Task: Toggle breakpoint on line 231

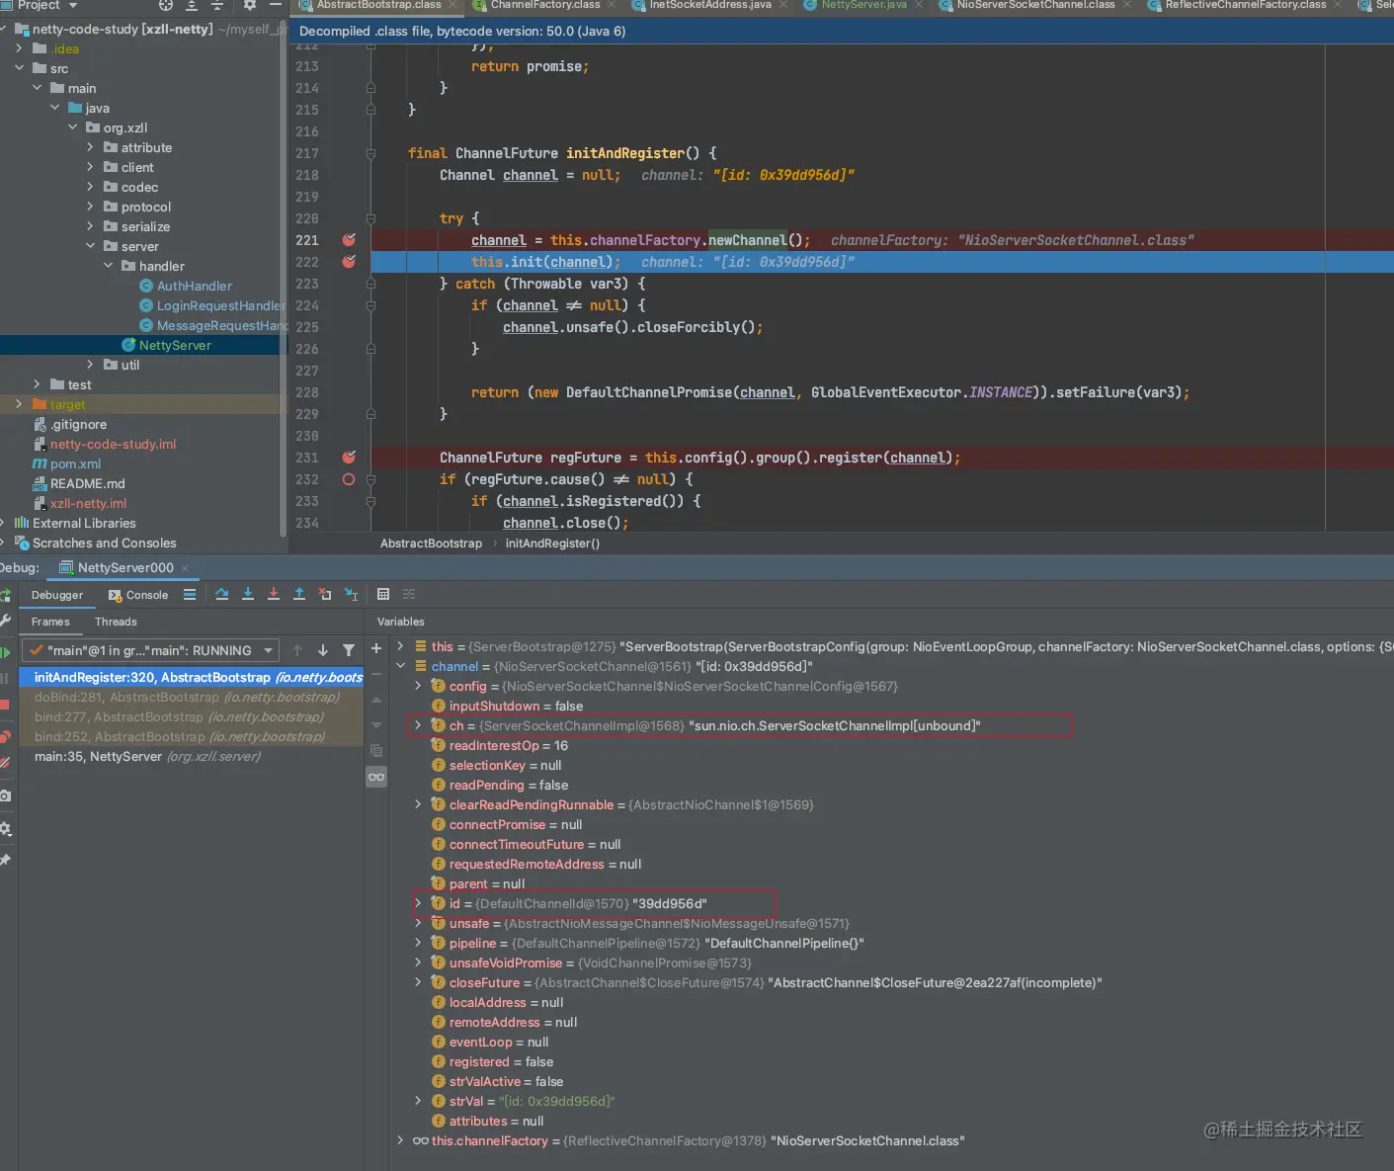Action: (349, 458)
